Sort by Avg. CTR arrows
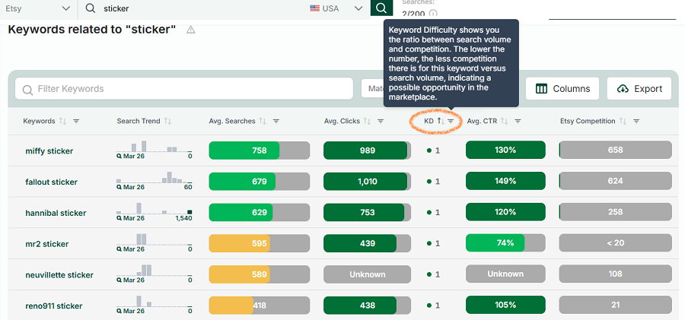The image size is (685, 320). click(504, 121)
